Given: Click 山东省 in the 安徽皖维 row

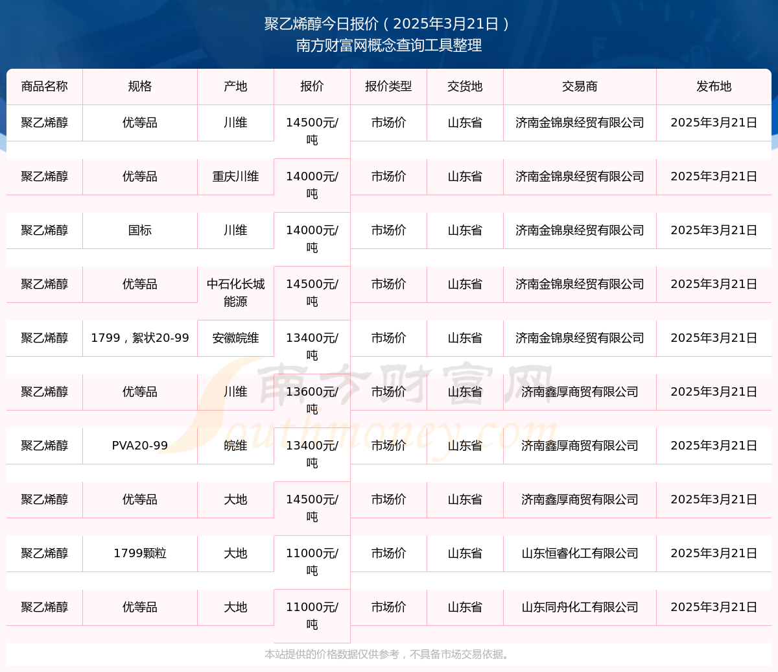Looking at the screenshot, I should click(x=465, y=338).
